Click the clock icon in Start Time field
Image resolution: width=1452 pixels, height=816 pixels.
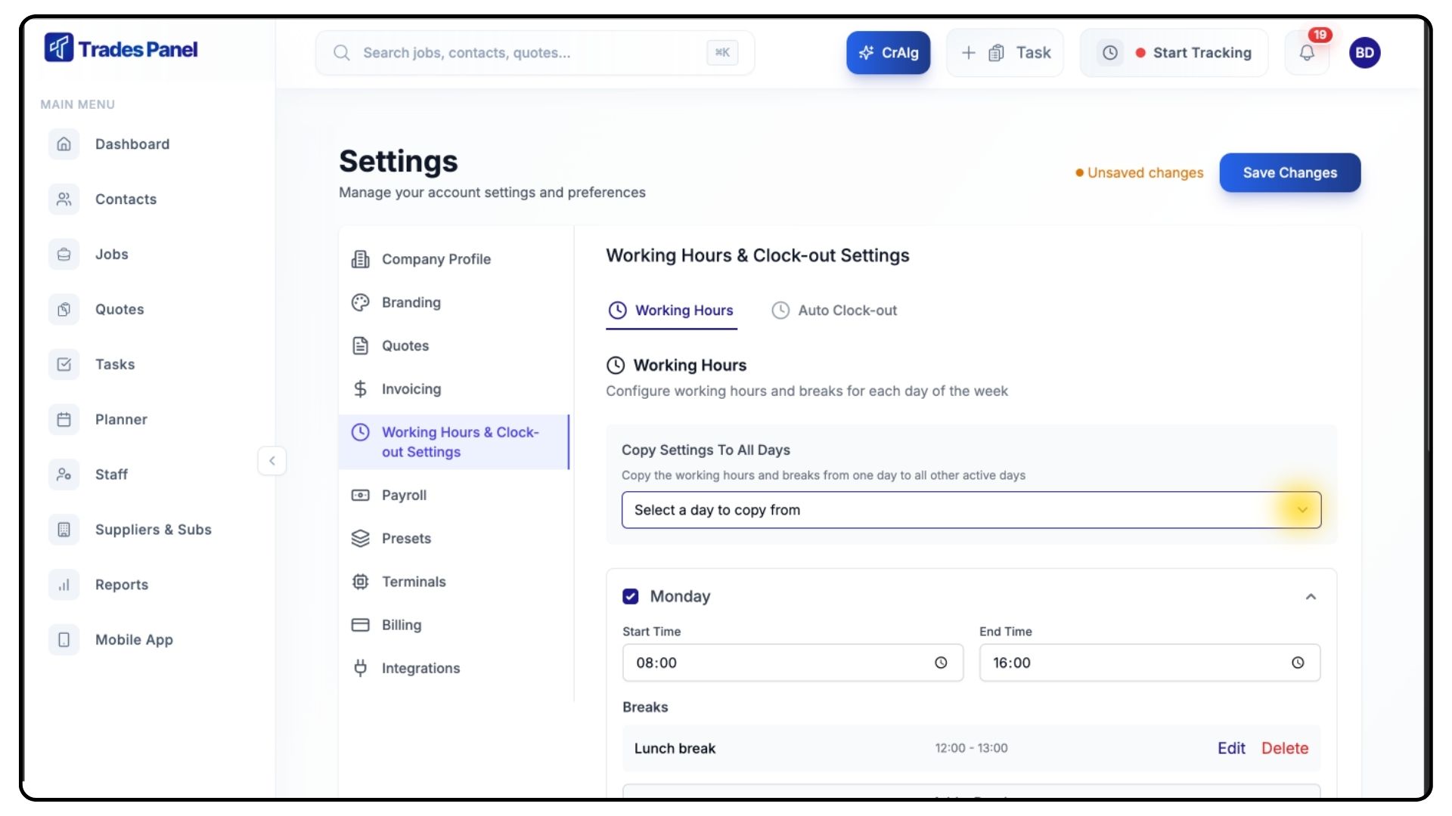coord(941,663)
